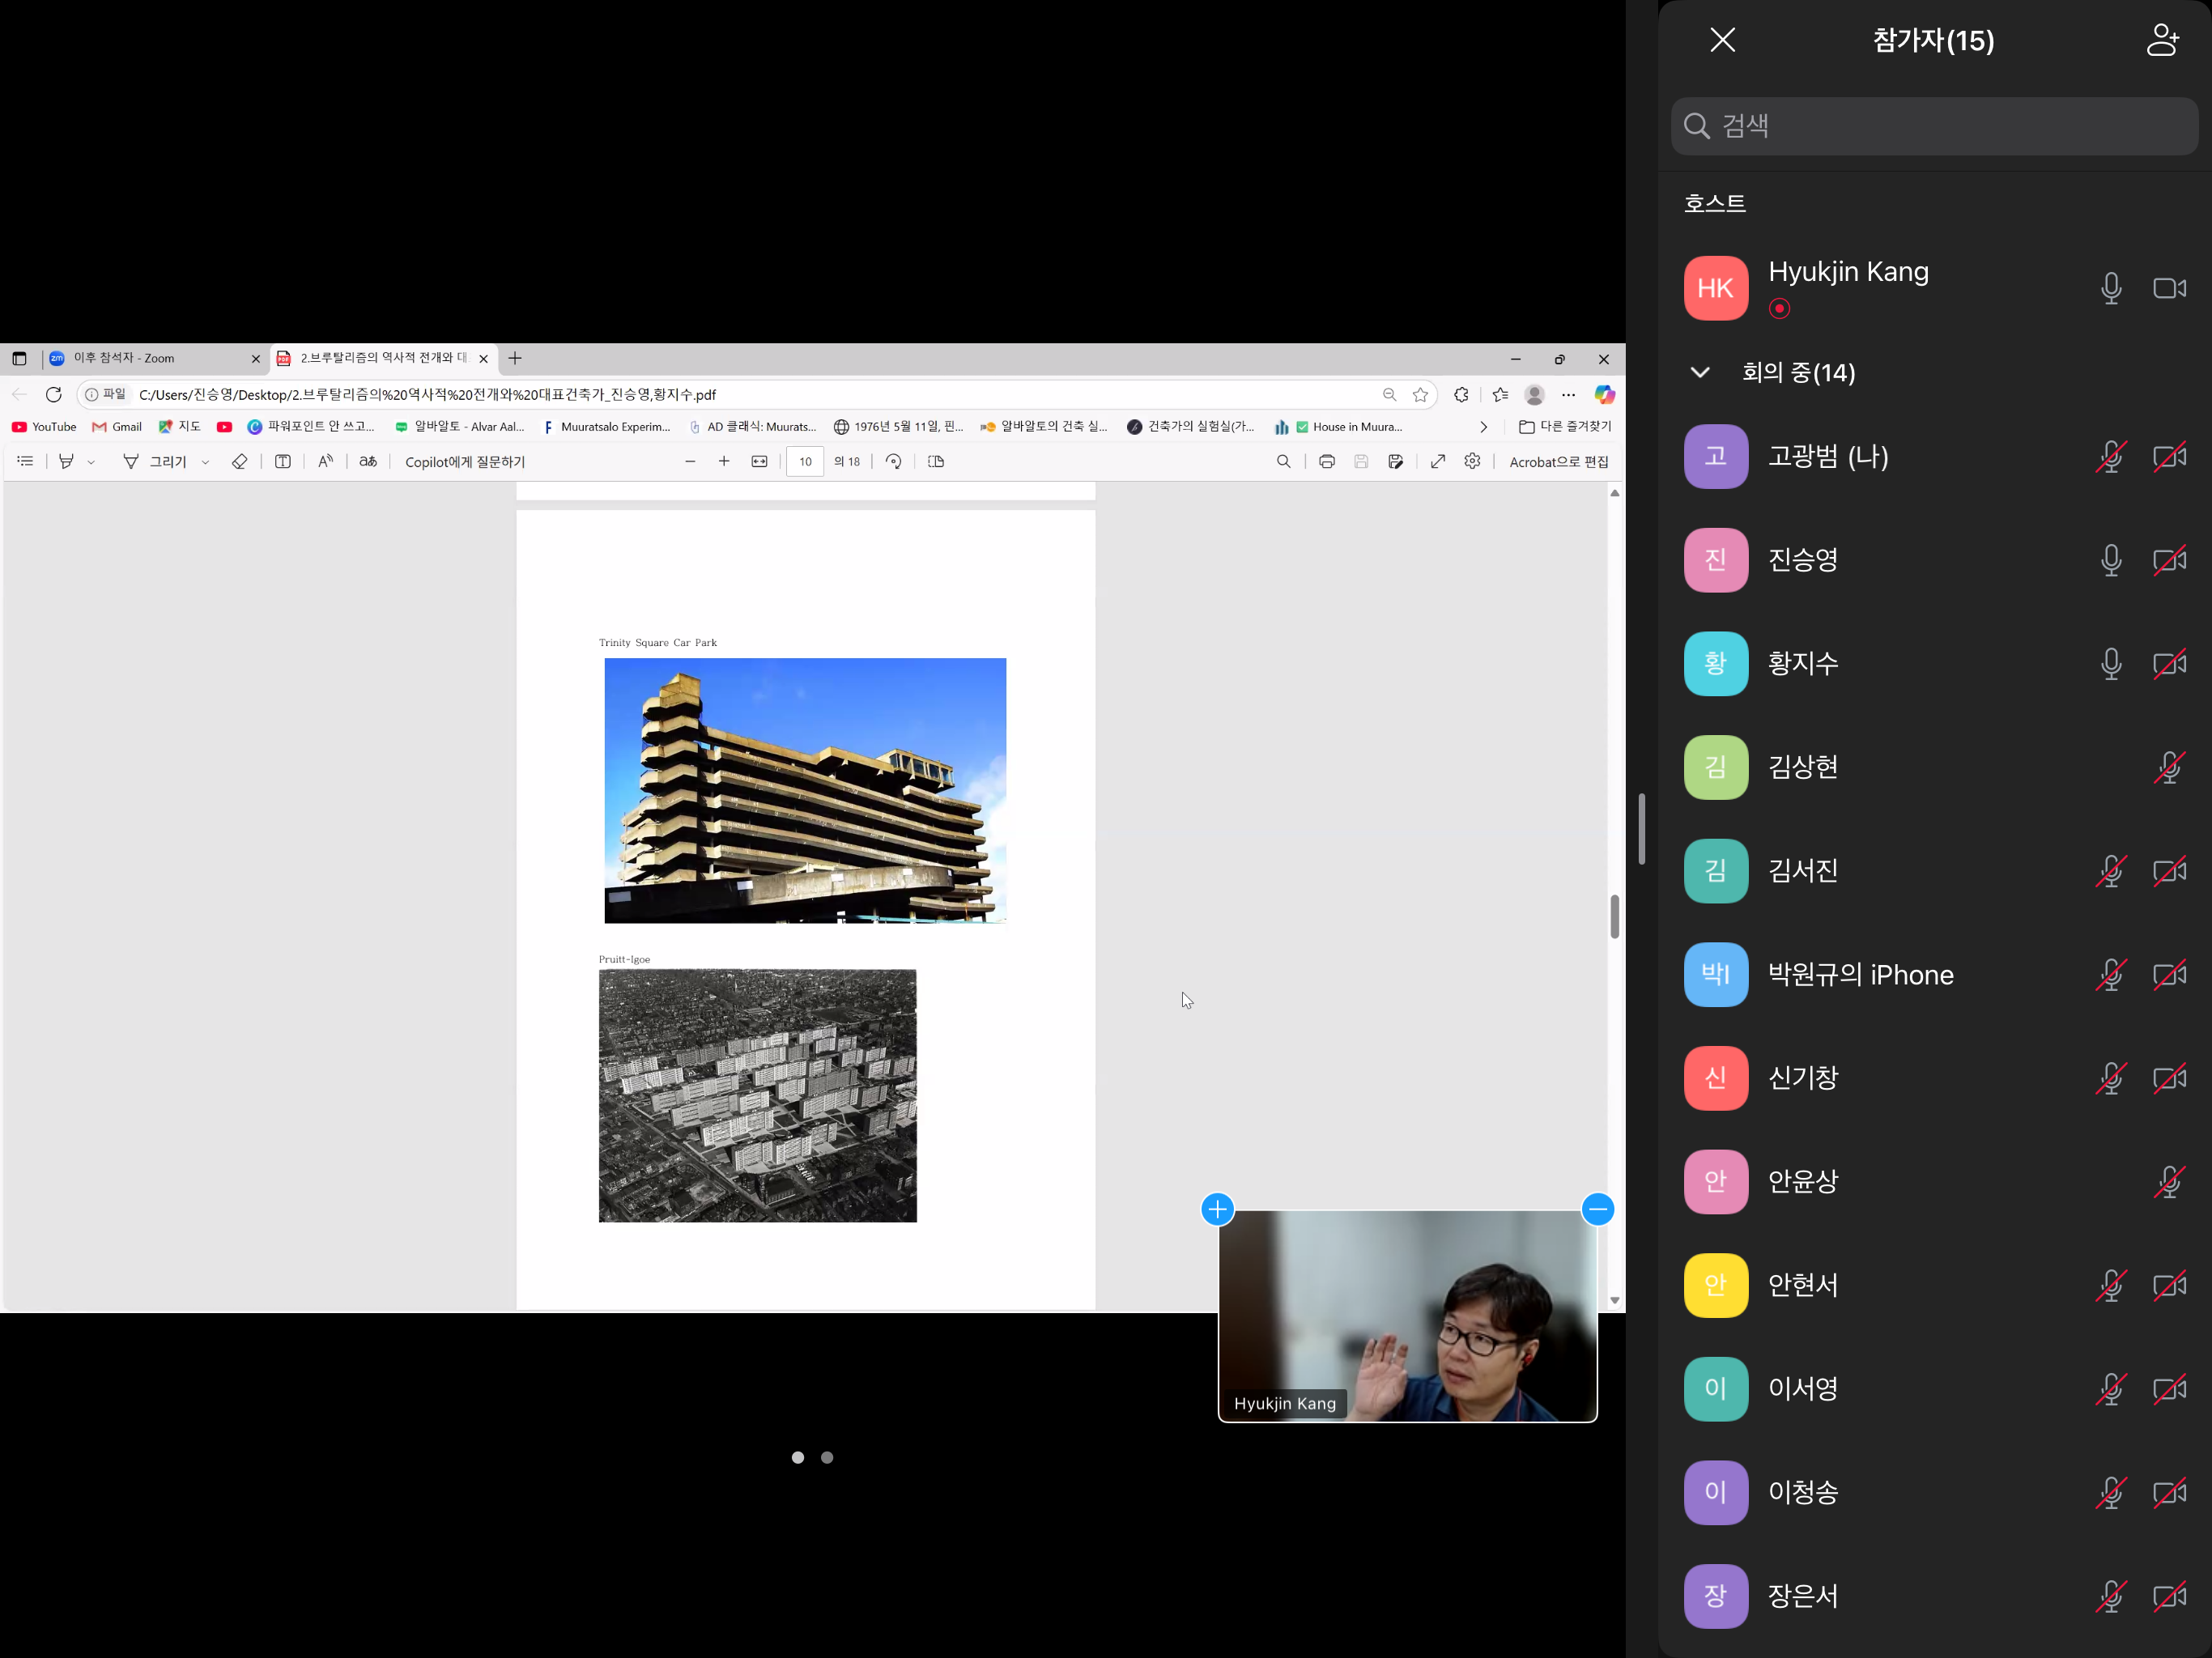Open browser profile avatar
The width and height of the screenshot is (2212, 1658).
(1534, 395)
